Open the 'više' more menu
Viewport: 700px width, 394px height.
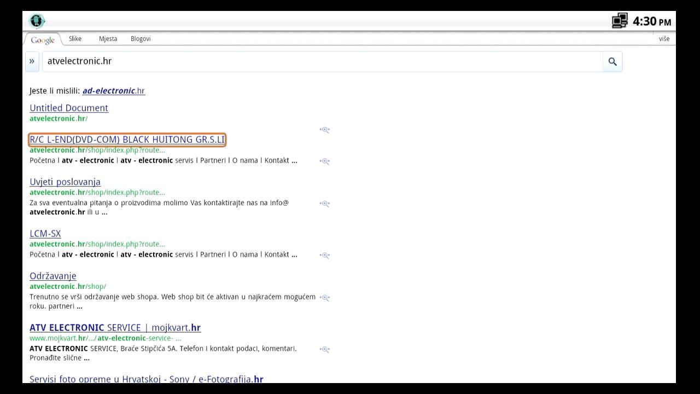pos(664,39)
